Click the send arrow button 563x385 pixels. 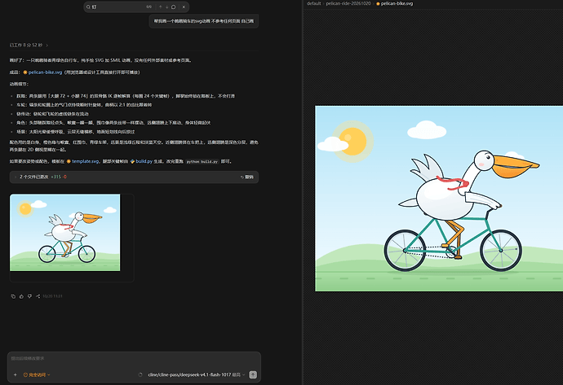coord(253,374)
